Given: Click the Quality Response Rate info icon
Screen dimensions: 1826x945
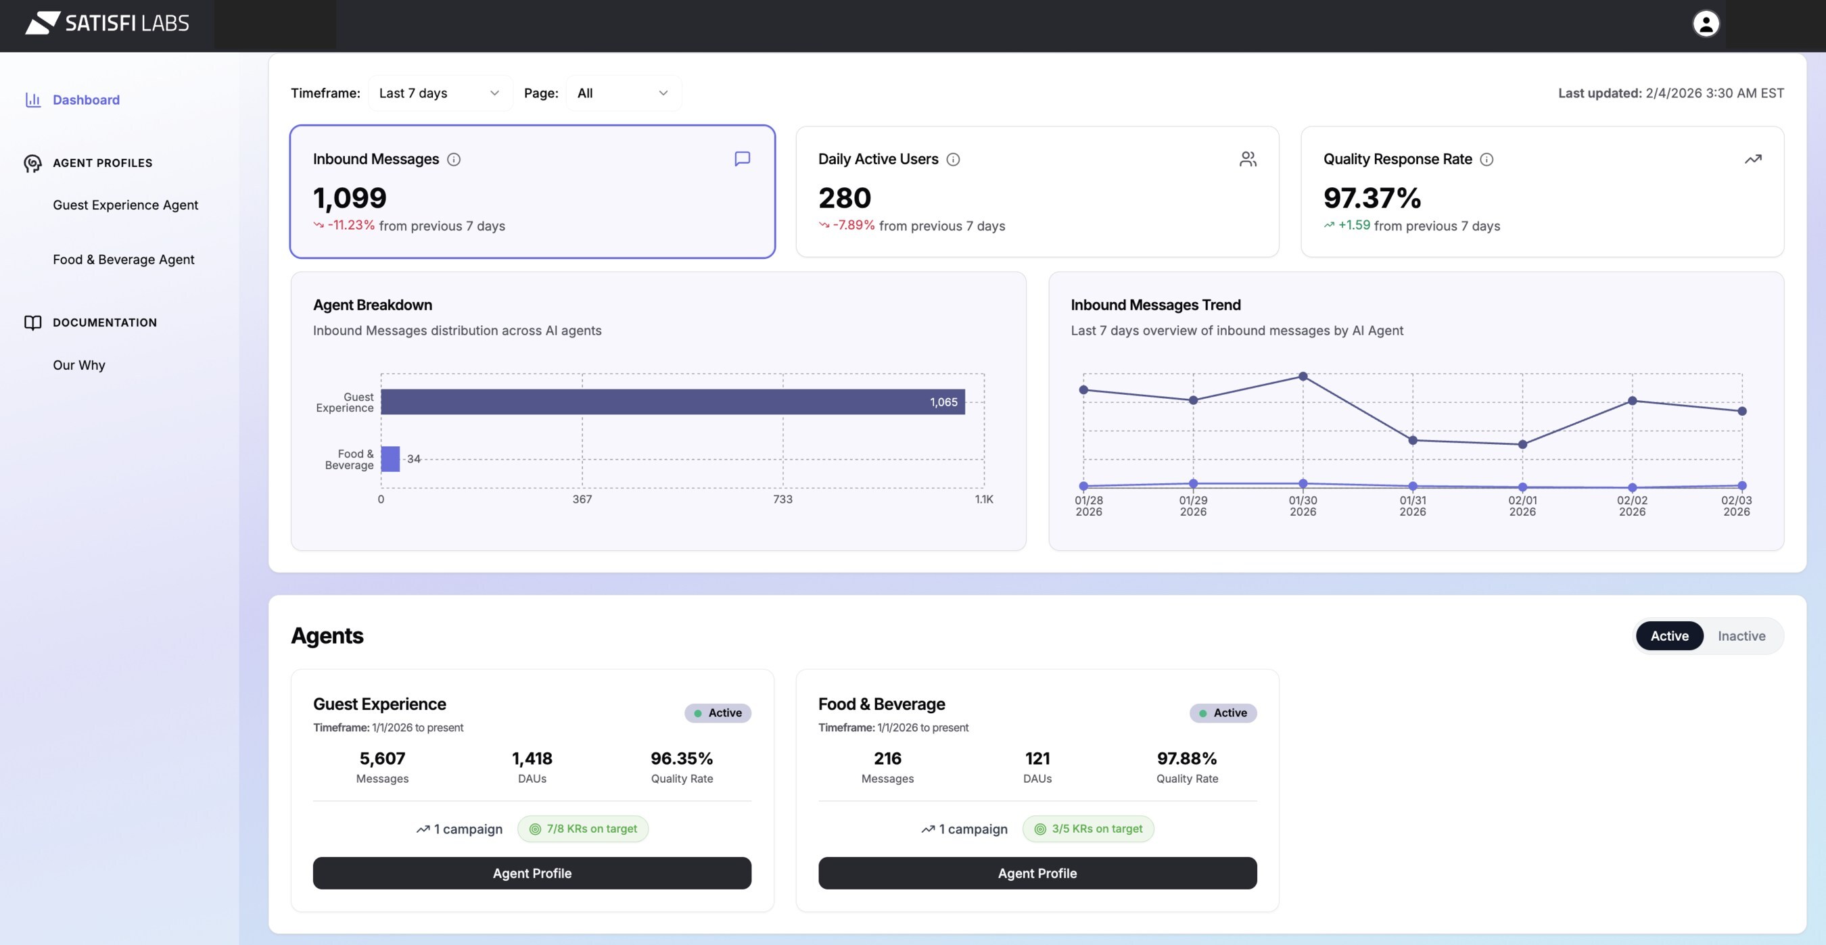Looking at the screenshot, I should click(x=1486, y=160).
